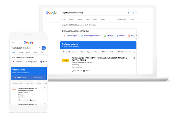Click the Stellenangebote blue header on laptop
Viewport: 177px width, 118px height.
[98, 45]
